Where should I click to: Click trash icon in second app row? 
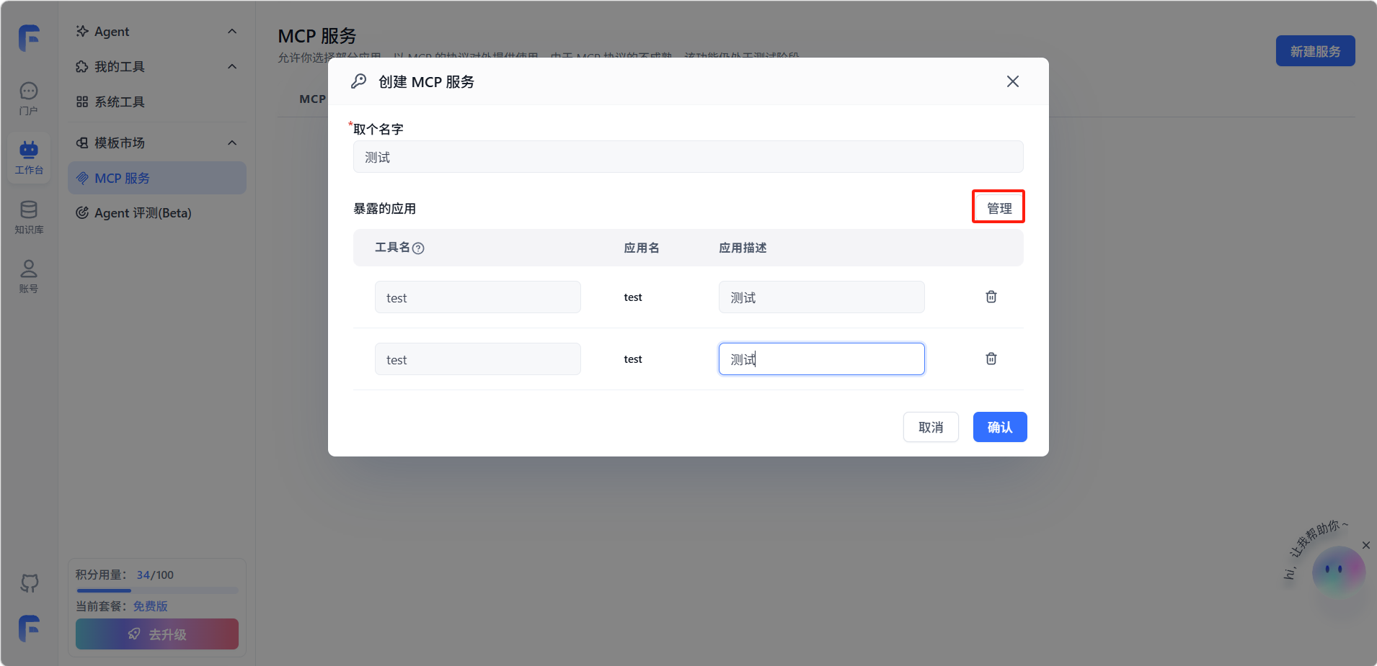(x=991, y=359)
